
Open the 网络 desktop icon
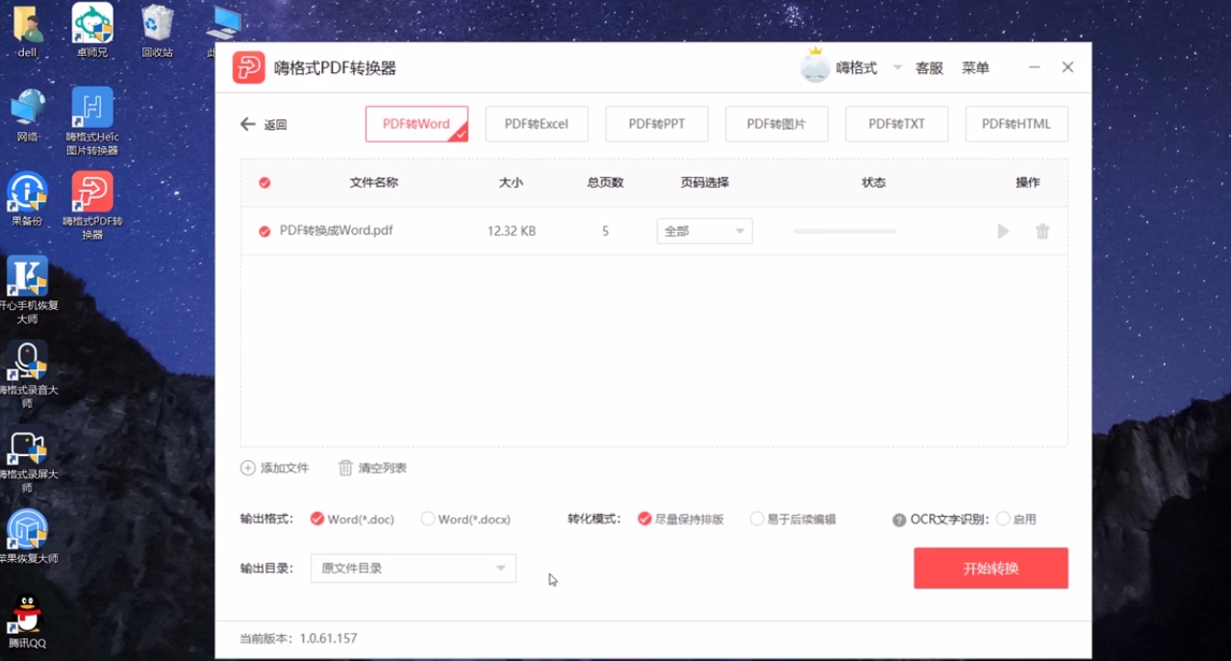27,115
